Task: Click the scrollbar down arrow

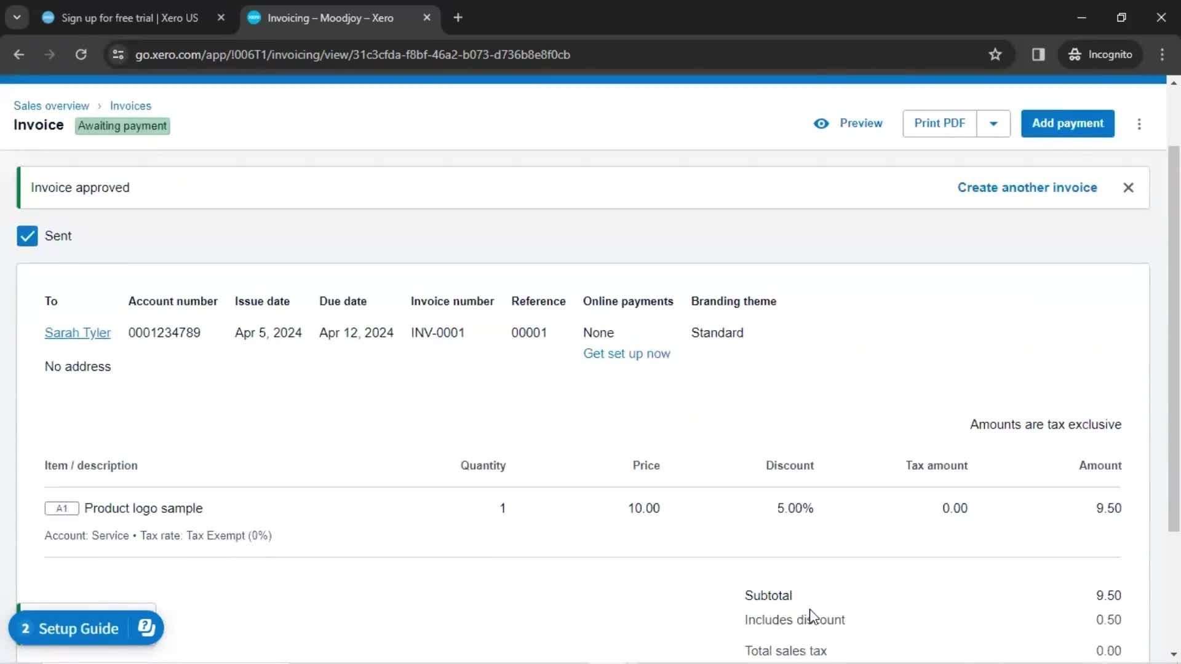Action: 1174,654
